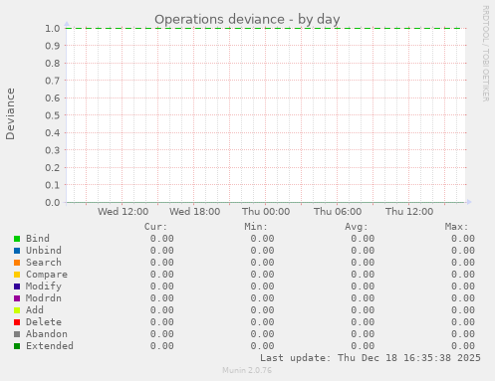The height and width of the screenshot is (381, 495).
Task: Click the 'Munin 2.0.76' version text
Action: (x=247, y=370)
